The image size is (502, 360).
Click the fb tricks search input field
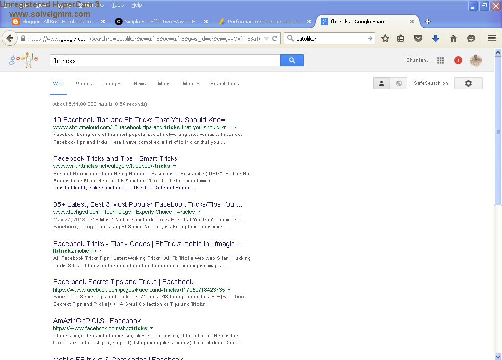click(x=165, y=60)
